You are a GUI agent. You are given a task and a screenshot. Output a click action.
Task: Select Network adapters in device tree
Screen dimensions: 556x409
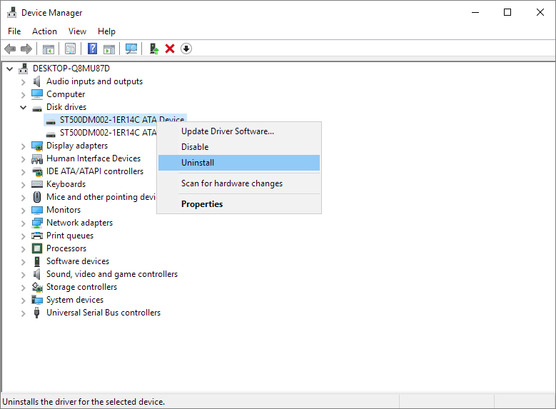click(x=79, y=223)
